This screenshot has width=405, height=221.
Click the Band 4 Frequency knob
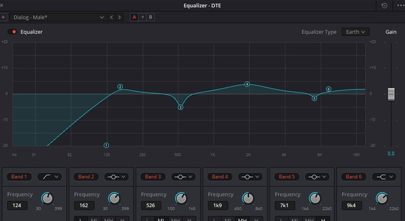click(x=248, y=198)
